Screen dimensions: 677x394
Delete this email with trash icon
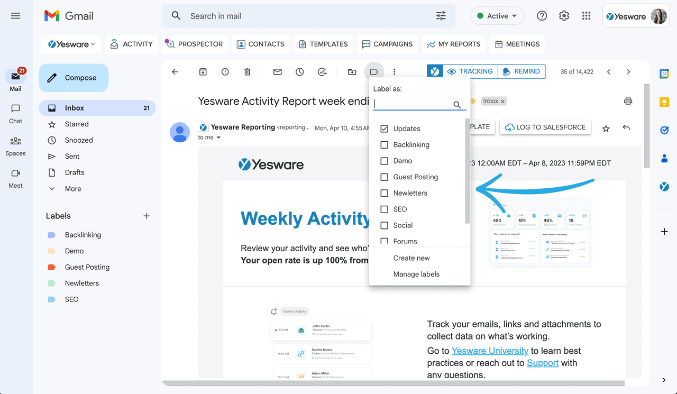pyautogui.click(x=247, y=72)
